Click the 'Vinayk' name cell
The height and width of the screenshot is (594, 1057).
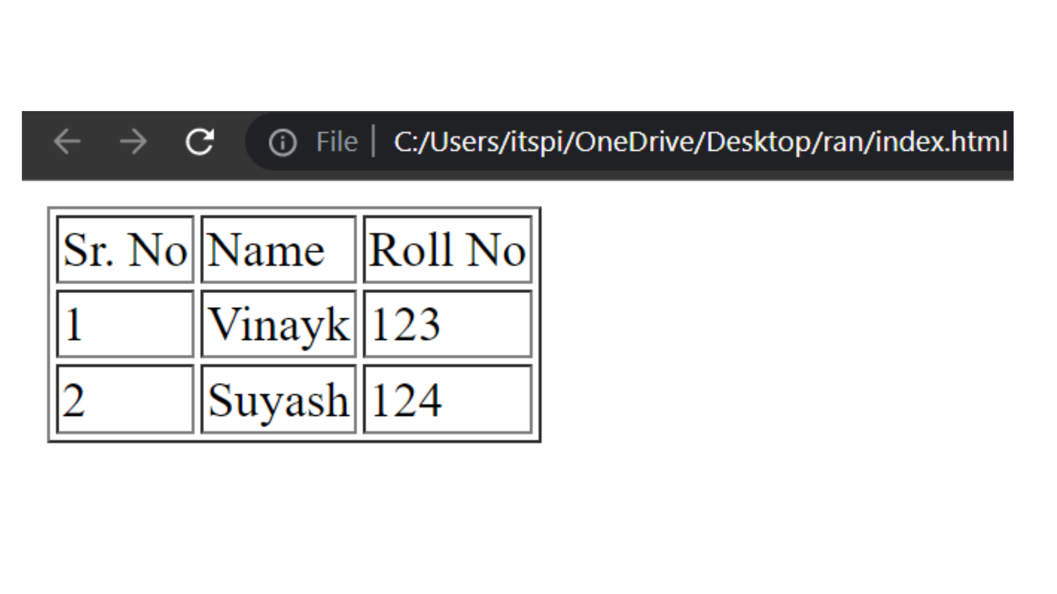tap(279, 324)
